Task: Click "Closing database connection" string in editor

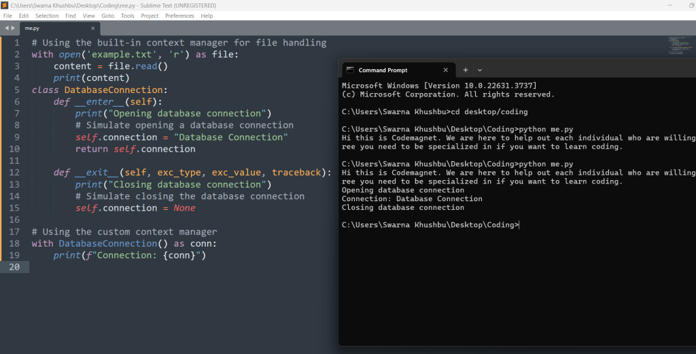Action: 188,185
